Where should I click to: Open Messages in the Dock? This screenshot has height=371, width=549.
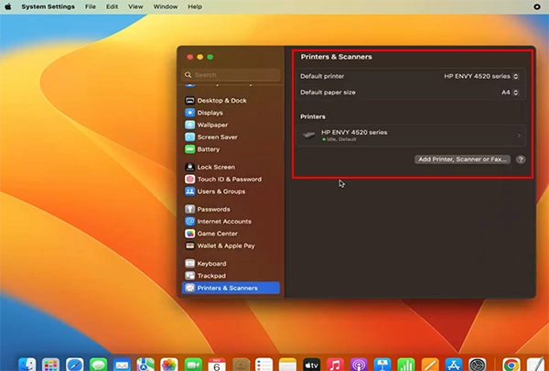(99, 365)
